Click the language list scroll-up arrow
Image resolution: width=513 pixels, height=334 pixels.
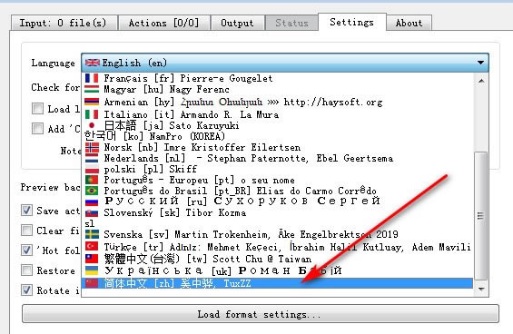(481, 81)
